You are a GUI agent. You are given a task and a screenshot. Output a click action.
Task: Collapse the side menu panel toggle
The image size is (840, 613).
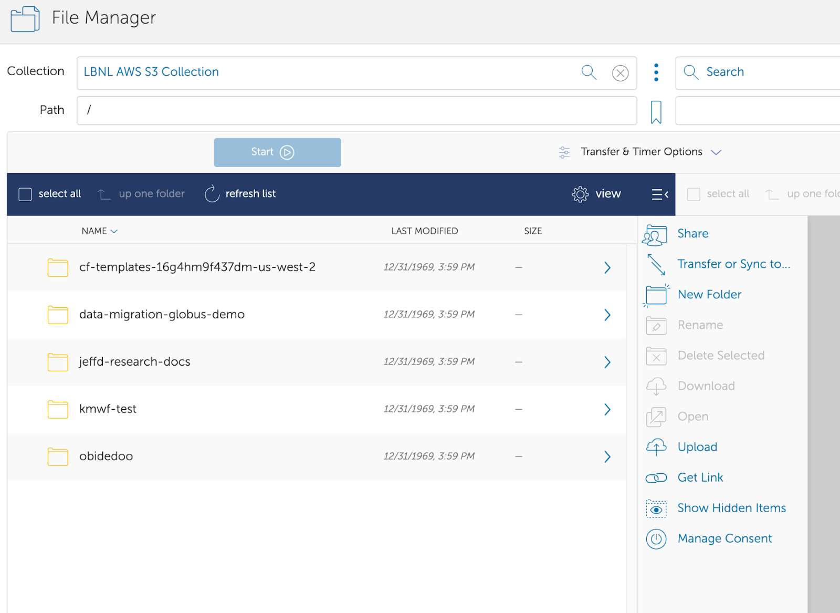(660, 194)
